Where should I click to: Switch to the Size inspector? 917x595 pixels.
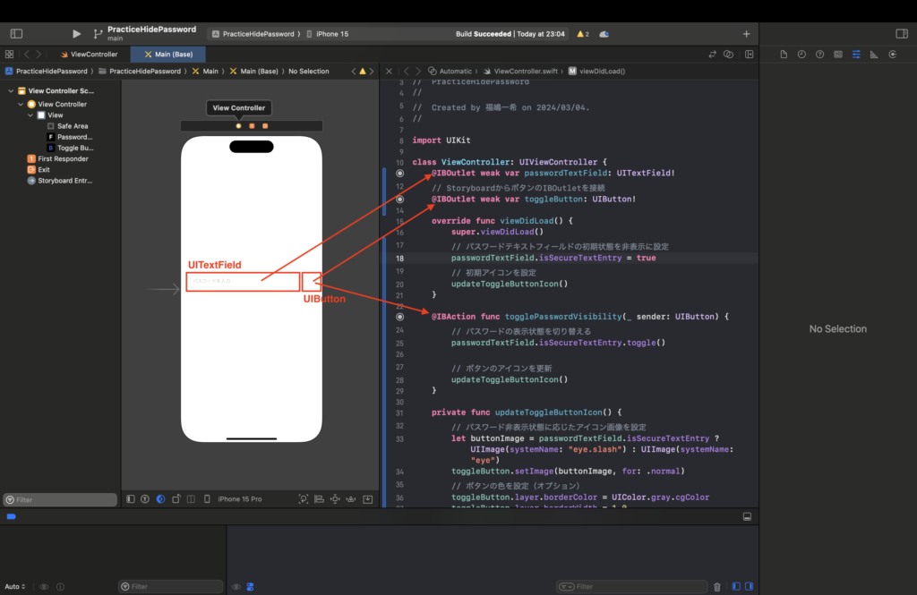click(874, 55)
